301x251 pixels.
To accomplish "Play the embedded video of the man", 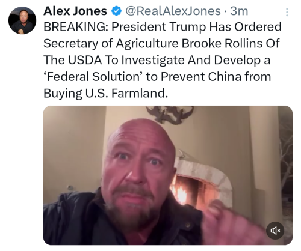I will point(168,175).
